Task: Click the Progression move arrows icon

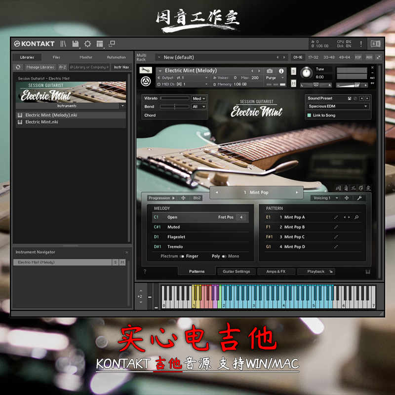Action: (183, 198)
